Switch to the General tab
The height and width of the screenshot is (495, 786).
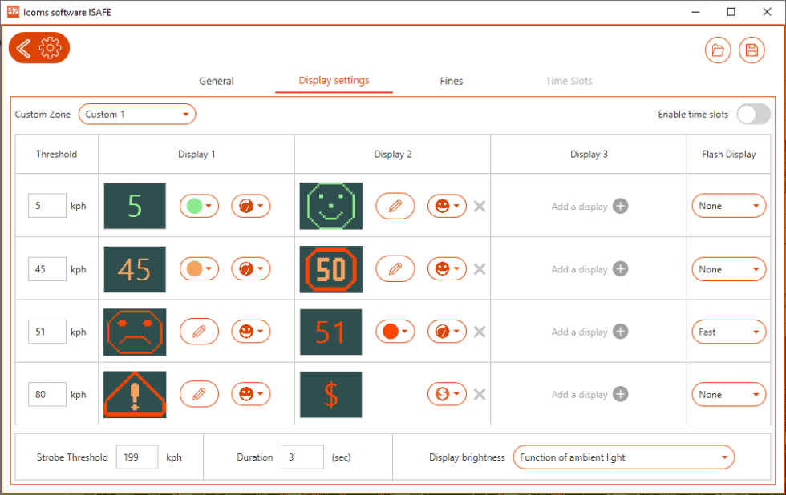tap(215, 81)
